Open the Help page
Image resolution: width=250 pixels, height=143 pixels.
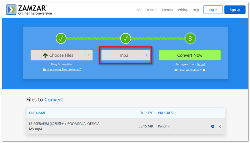point(196,10)
